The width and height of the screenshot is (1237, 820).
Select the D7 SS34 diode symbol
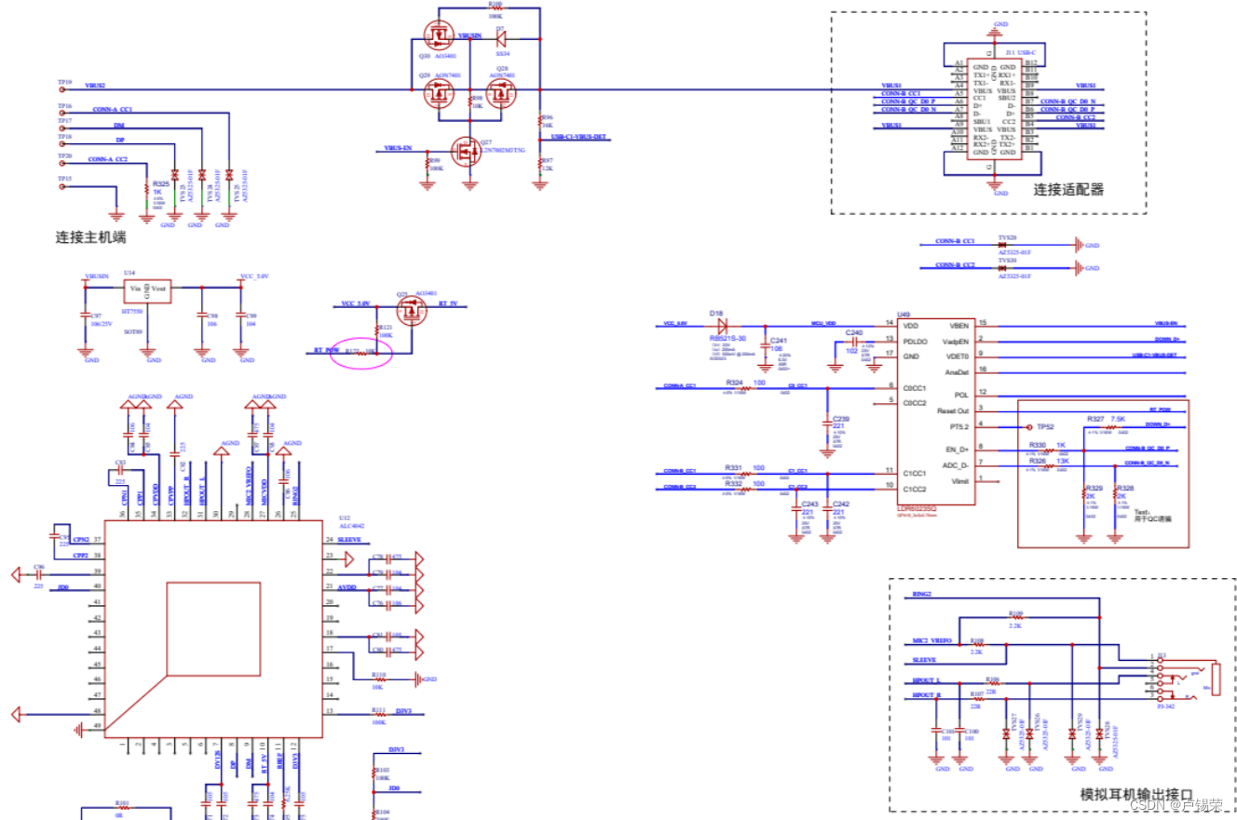point(500,39)
